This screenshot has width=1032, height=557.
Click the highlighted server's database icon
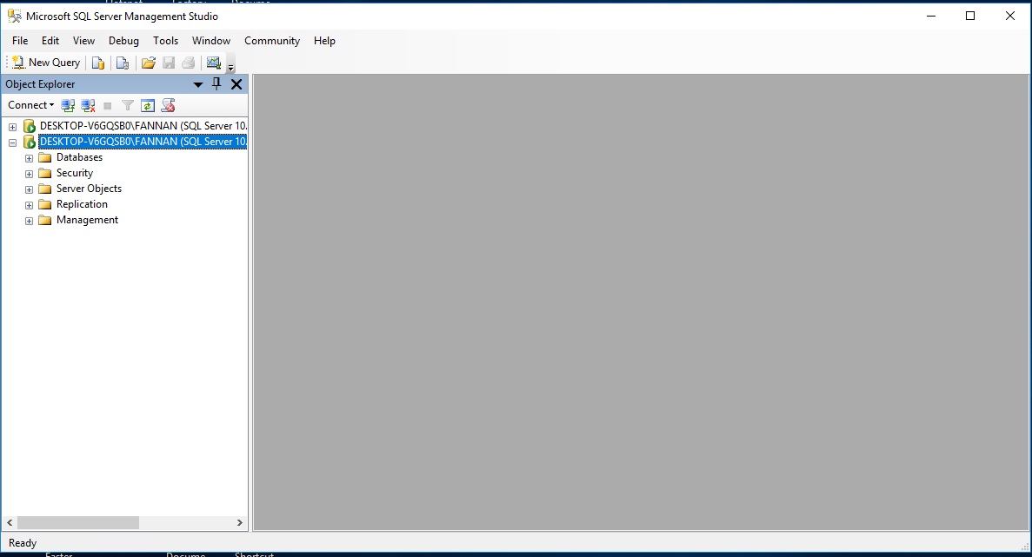[x=29, y=142]
